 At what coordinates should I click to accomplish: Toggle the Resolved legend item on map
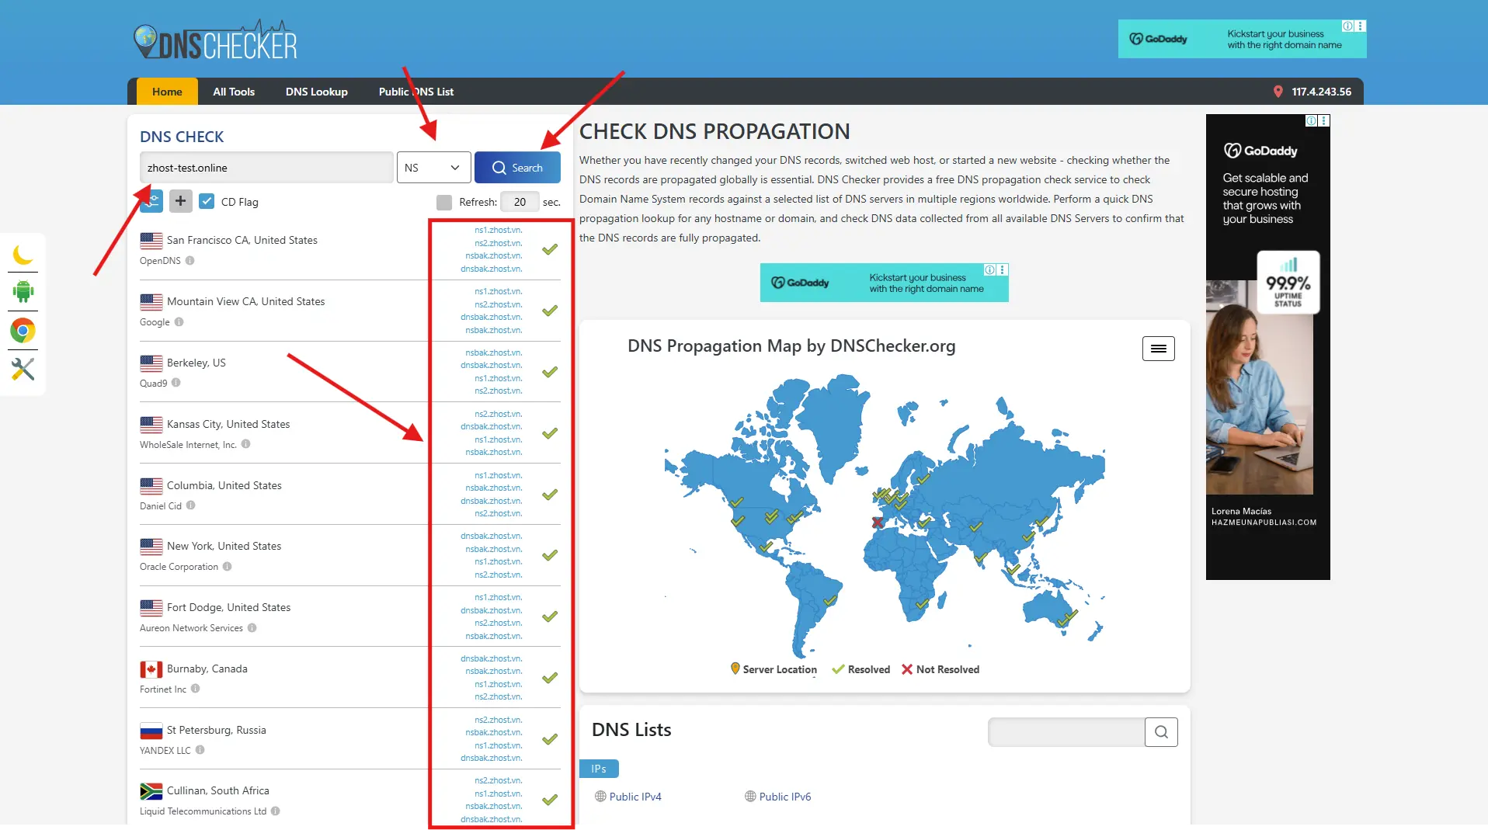860,669
